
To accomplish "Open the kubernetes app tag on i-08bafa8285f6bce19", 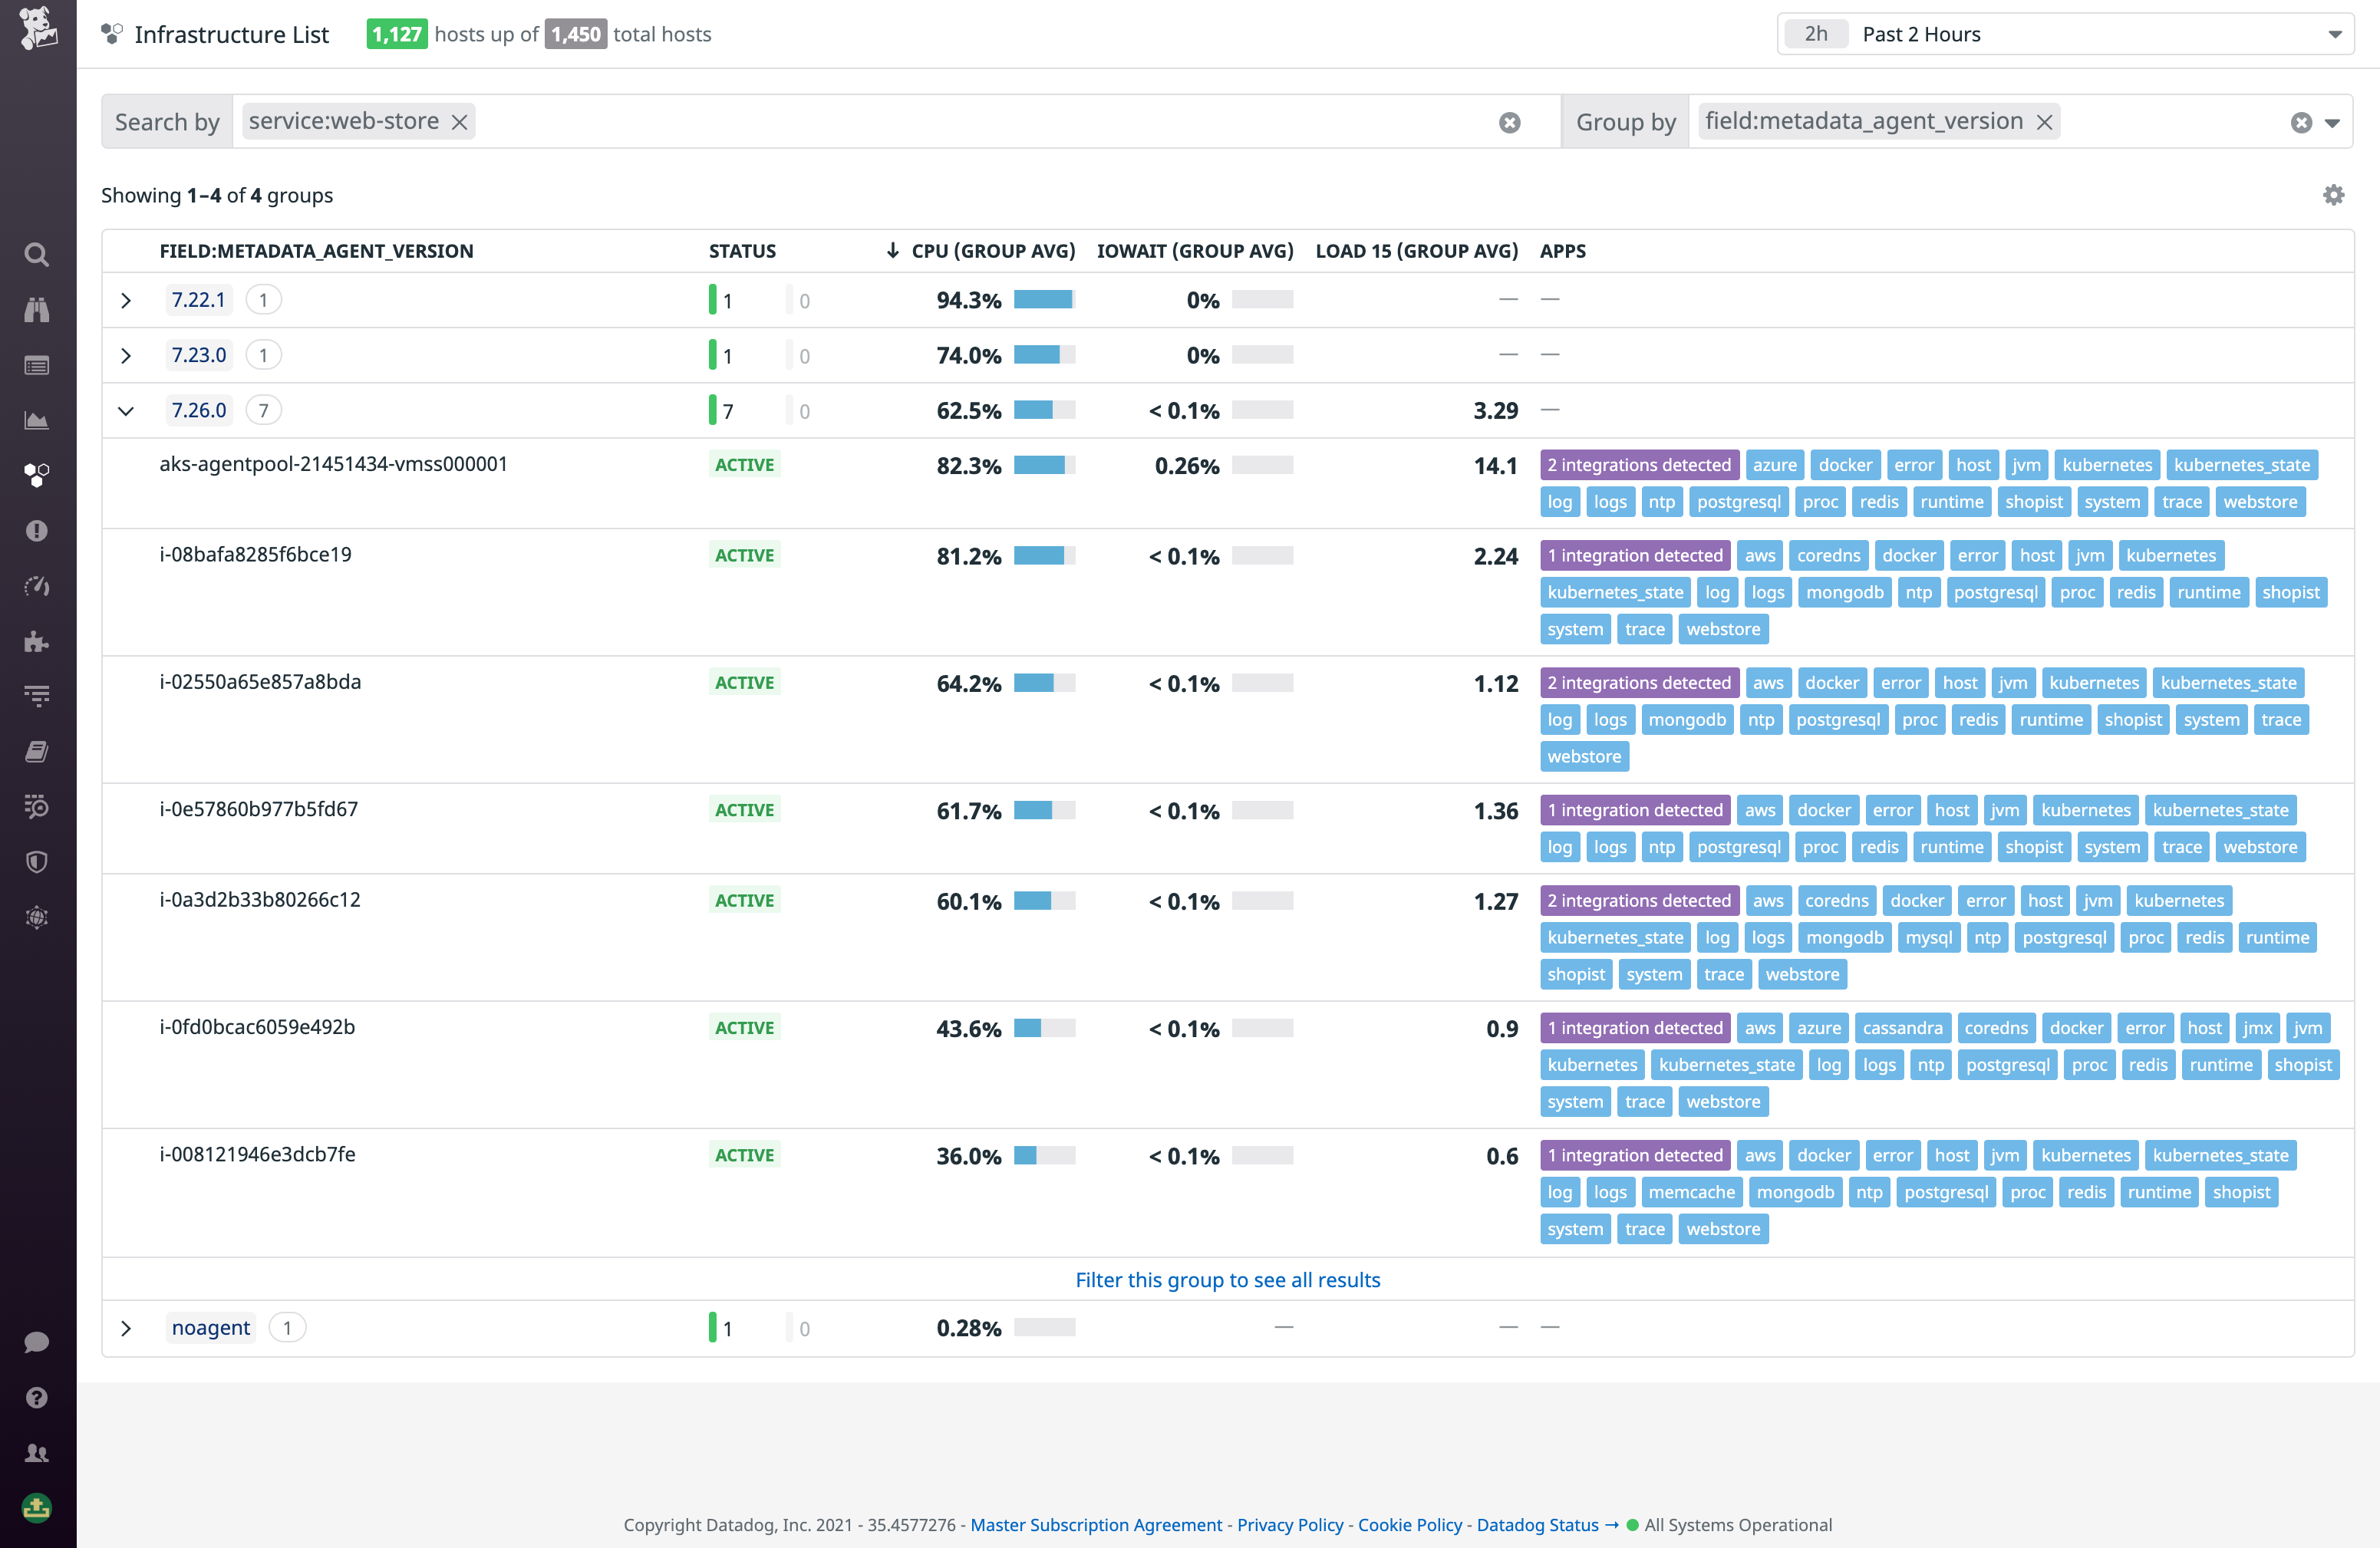I will [2171, 555].
